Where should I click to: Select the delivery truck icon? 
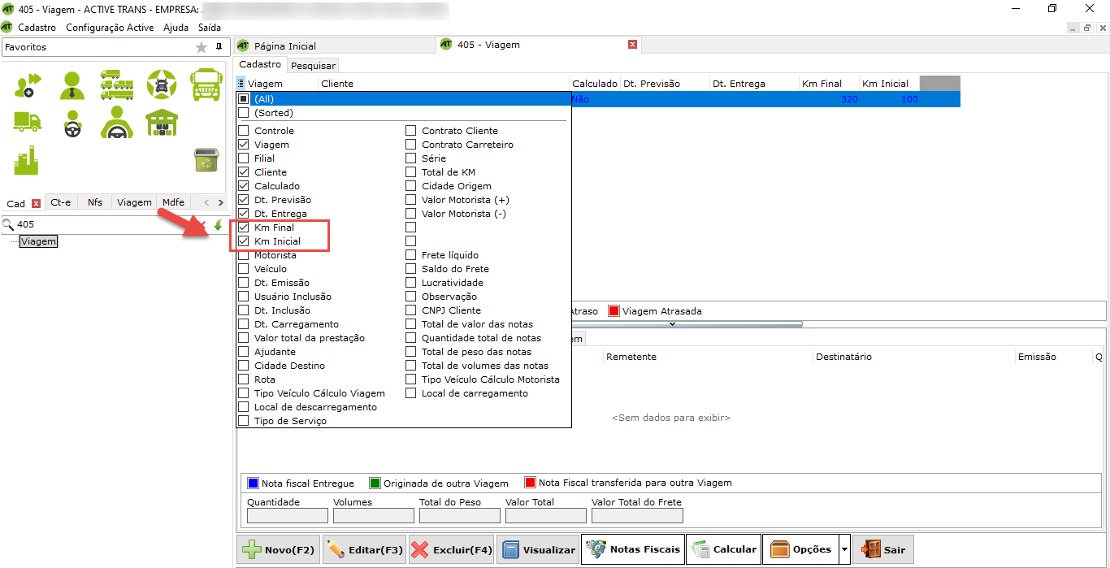(x=27, y=123)
